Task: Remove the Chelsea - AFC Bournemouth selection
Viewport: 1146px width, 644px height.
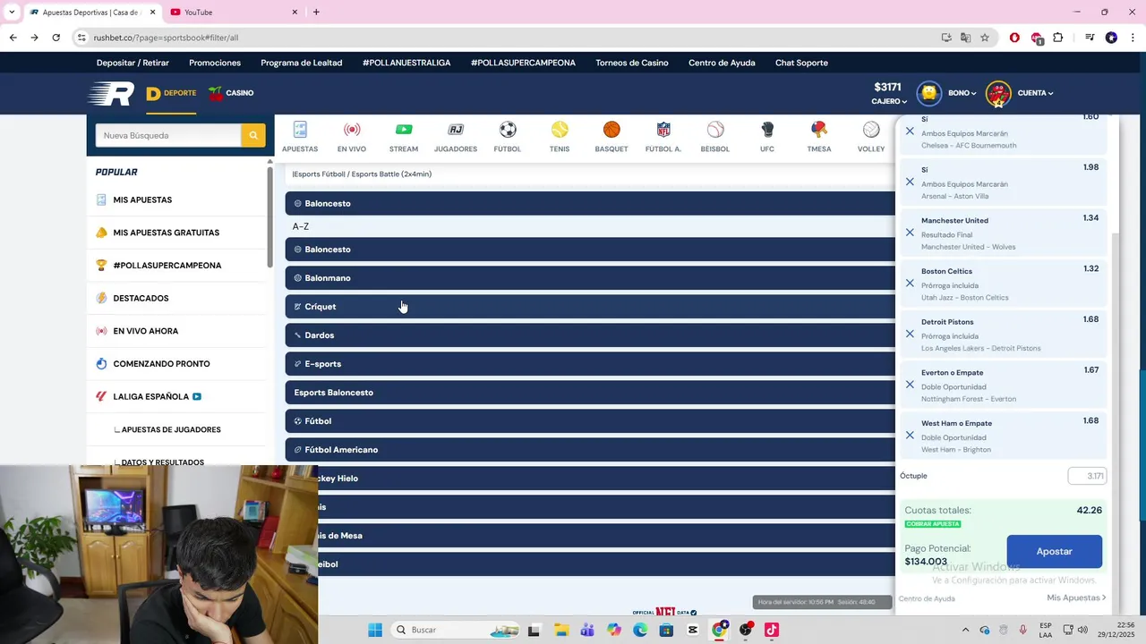Action: (910, 131)
